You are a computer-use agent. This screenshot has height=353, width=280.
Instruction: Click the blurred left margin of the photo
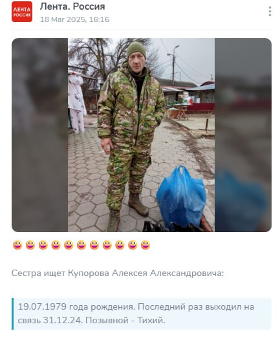(x=39, y=135)
